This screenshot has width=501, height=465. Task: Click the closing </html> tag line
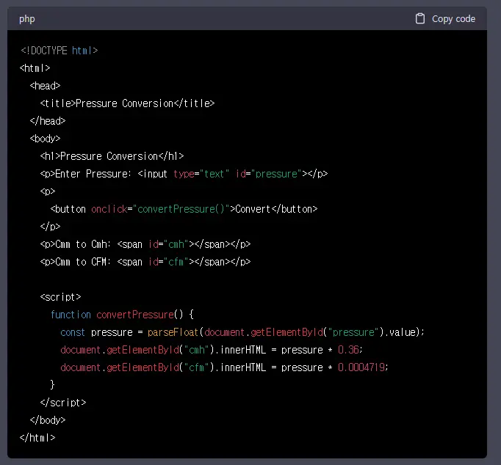click(x=37, y=438)
